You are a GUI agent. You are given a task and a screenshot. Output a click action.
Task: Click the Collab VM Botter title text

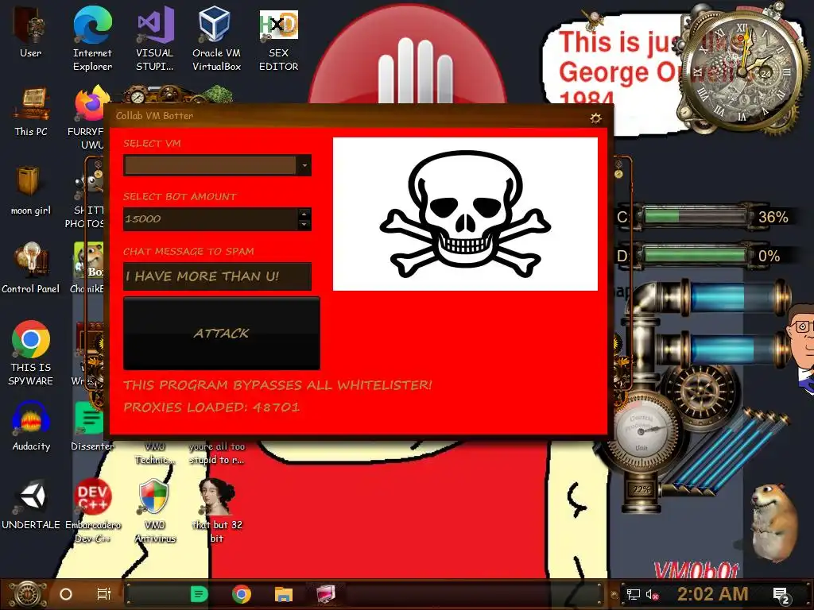pos(154,116)
